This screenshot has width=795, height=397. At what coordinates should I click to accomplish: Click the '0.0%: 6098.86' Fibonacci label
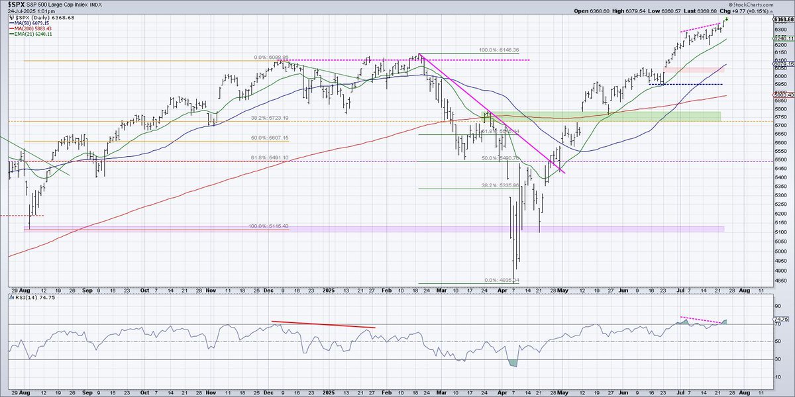pos(272,58)
